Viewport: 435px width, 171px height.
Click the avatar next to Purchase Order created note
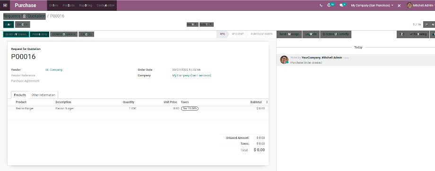pyautogui.click(x=284, y=60)
